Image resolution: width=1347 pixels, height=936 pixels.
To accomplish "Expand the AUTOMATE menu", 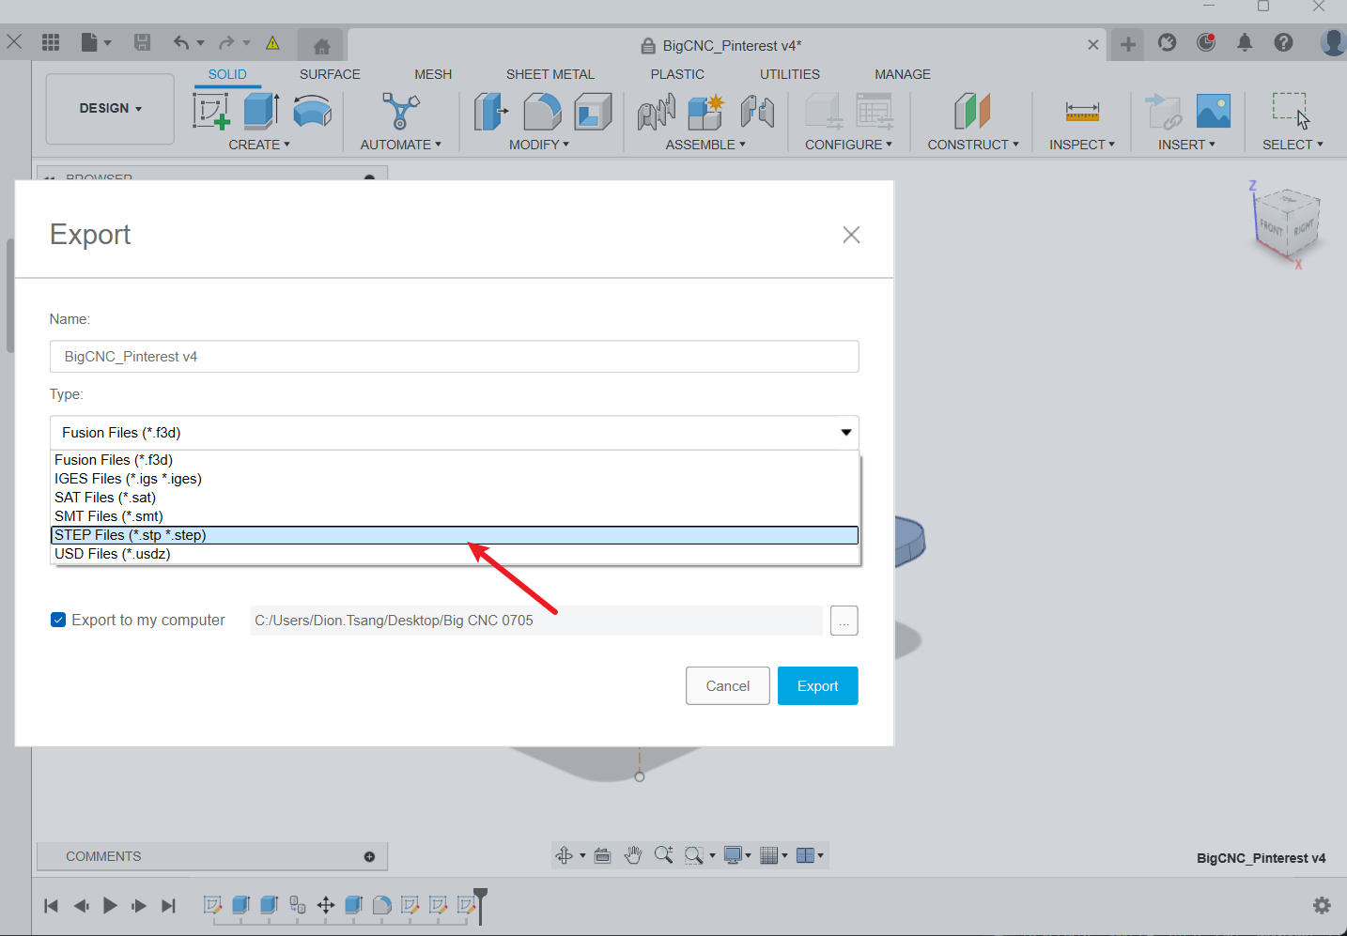I will (x=400, y=145).
